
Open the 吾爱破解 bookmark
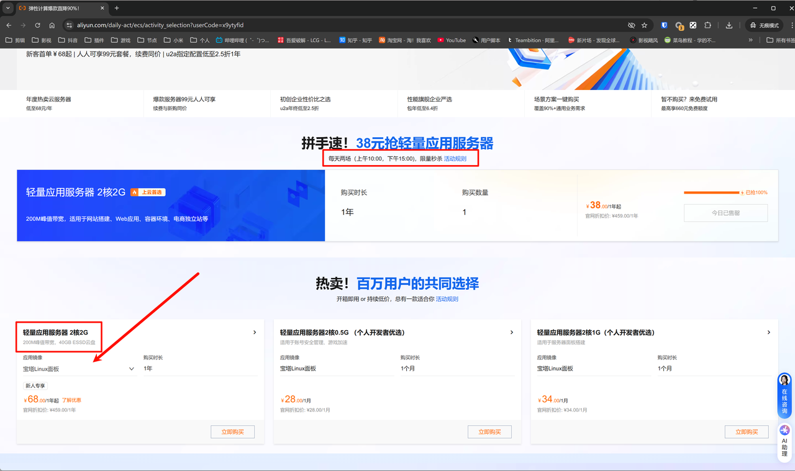(x=304, y=40)
